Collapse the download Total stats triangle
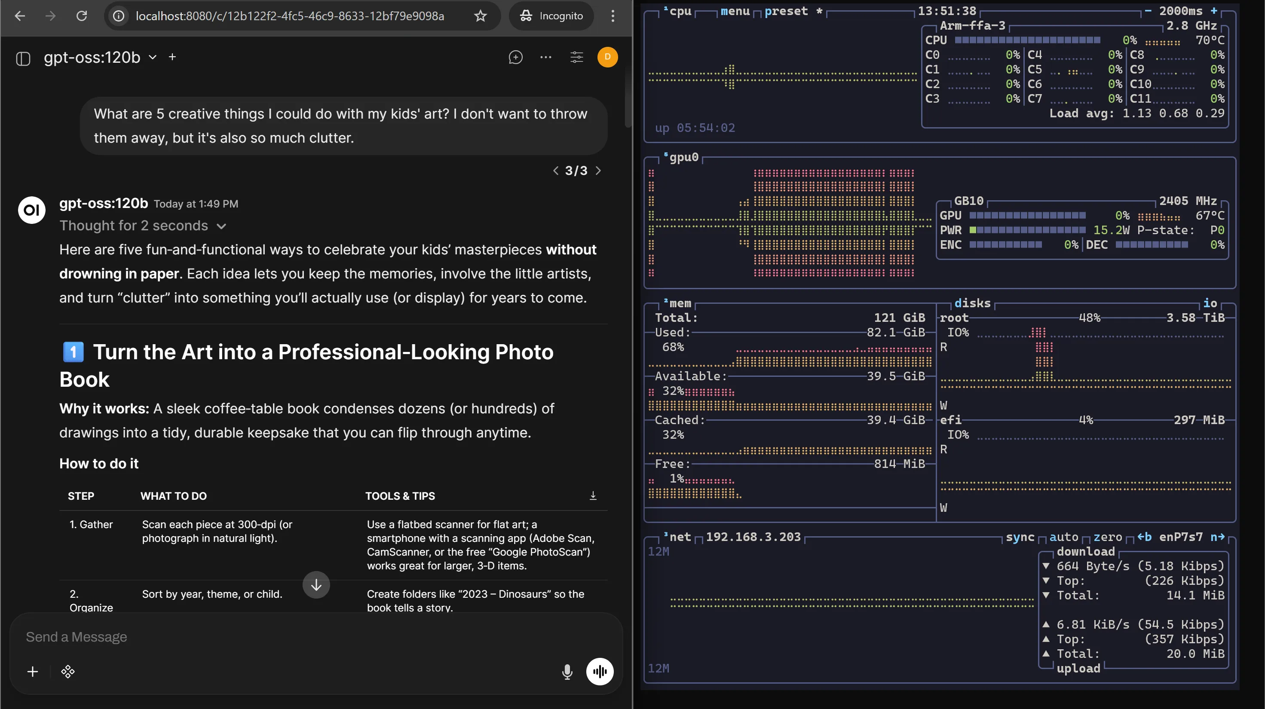1265x709 pixels. coord(1047,595)
